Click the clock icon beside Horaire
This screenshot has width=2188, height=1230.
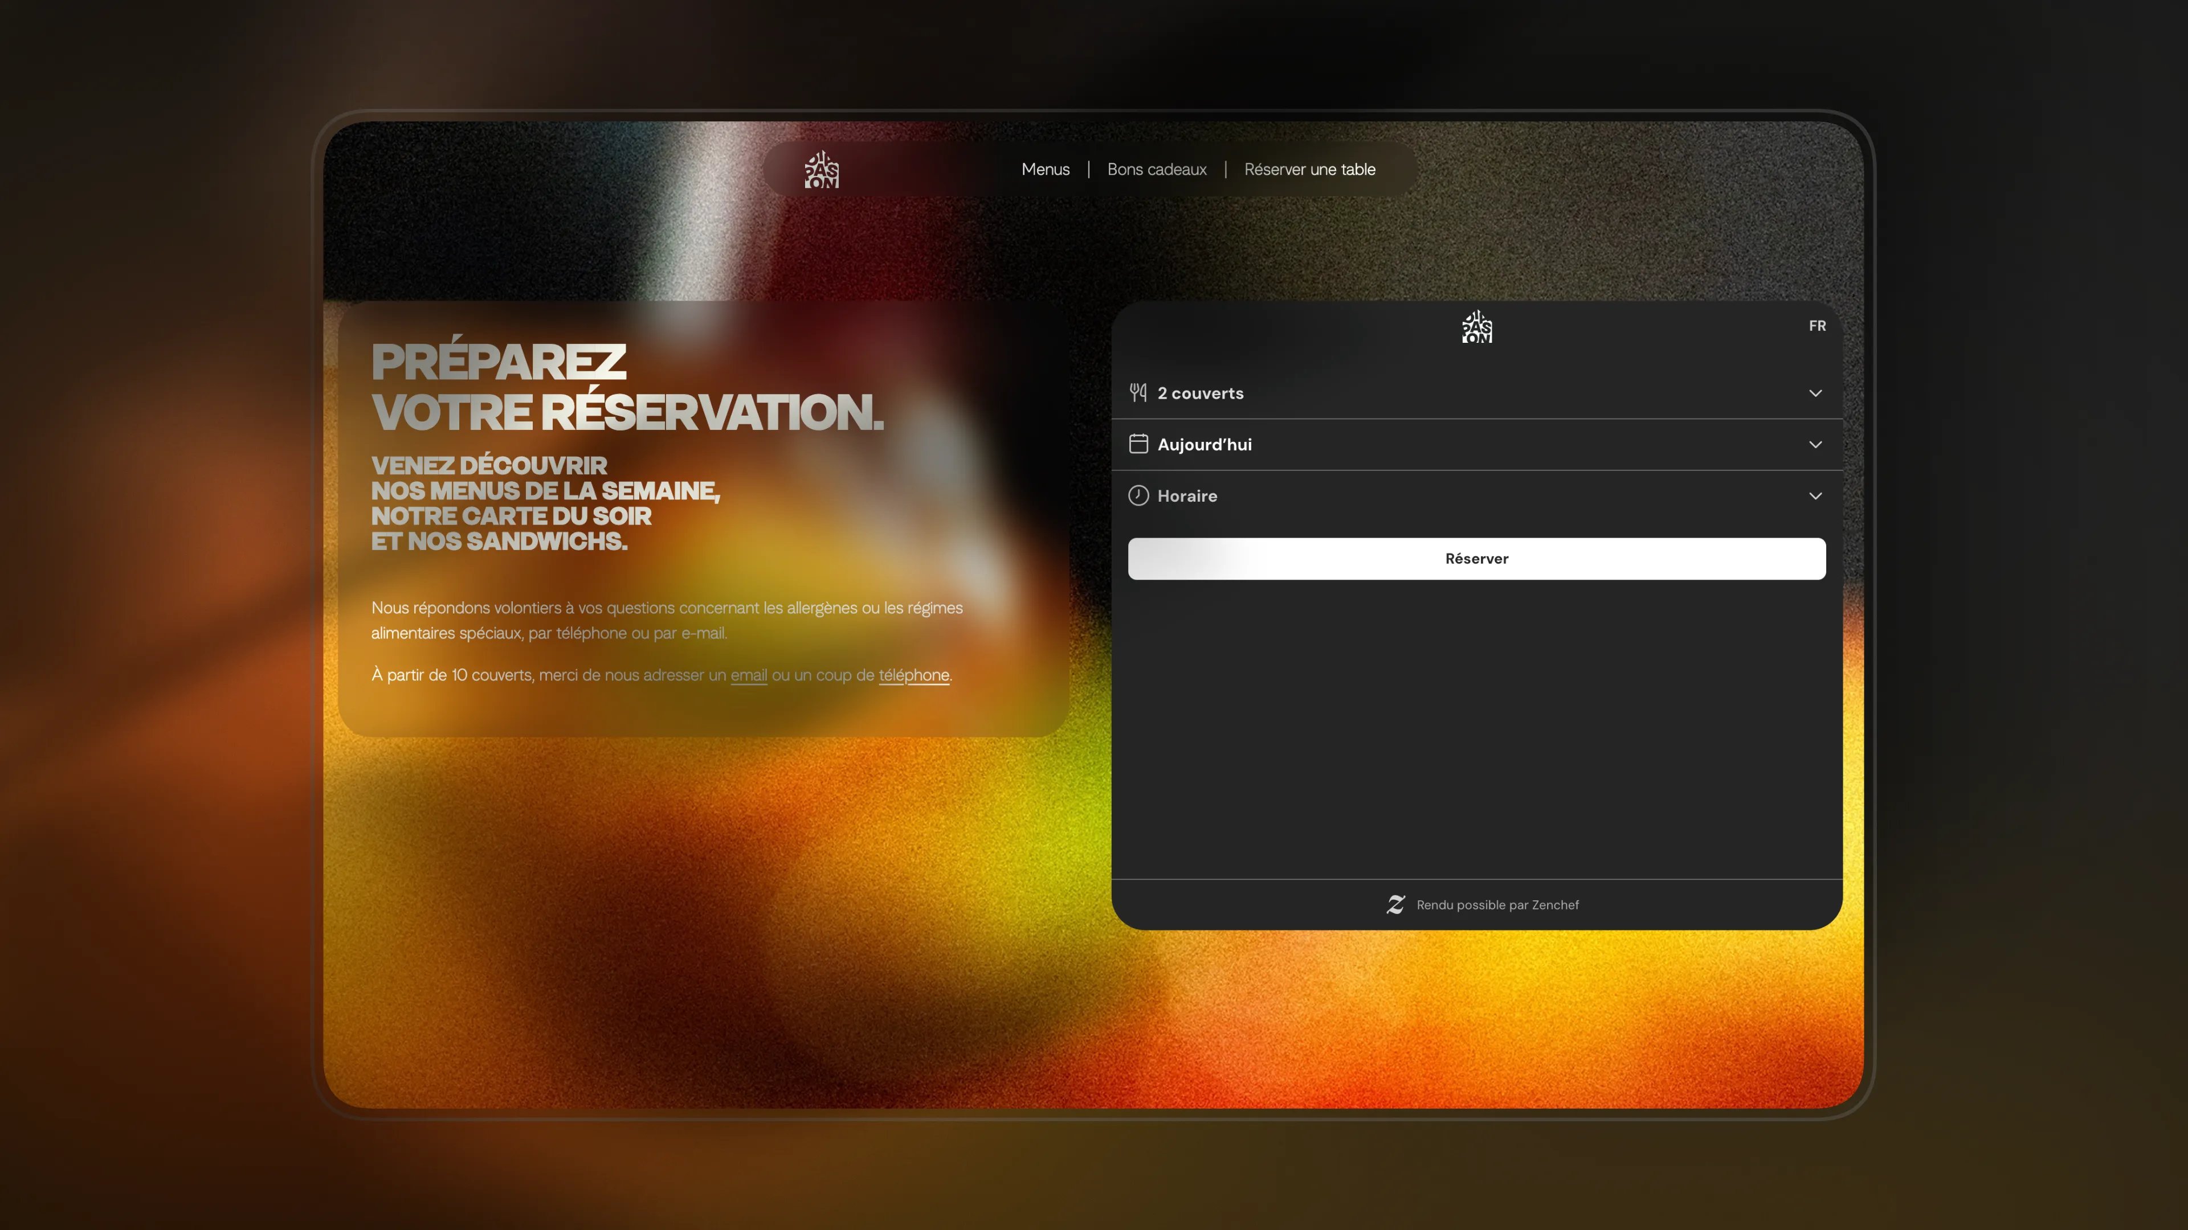click(1138, 496)
